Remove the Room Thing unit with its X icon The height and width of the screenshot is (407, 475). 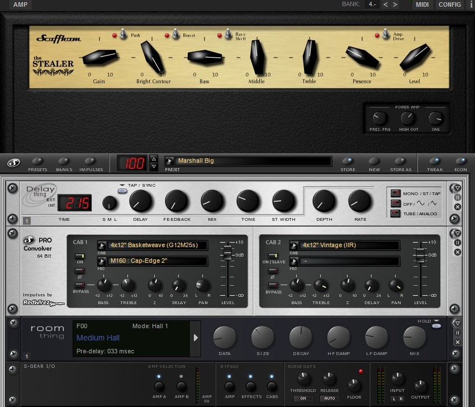point(458,342)
